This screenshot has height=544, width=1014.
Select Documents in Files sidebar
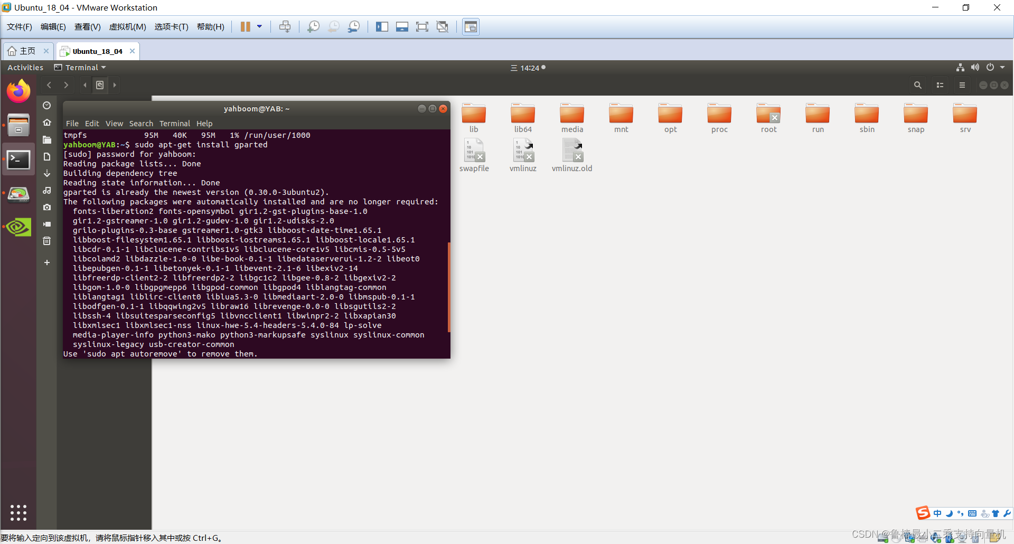click(x=47, y=156)
